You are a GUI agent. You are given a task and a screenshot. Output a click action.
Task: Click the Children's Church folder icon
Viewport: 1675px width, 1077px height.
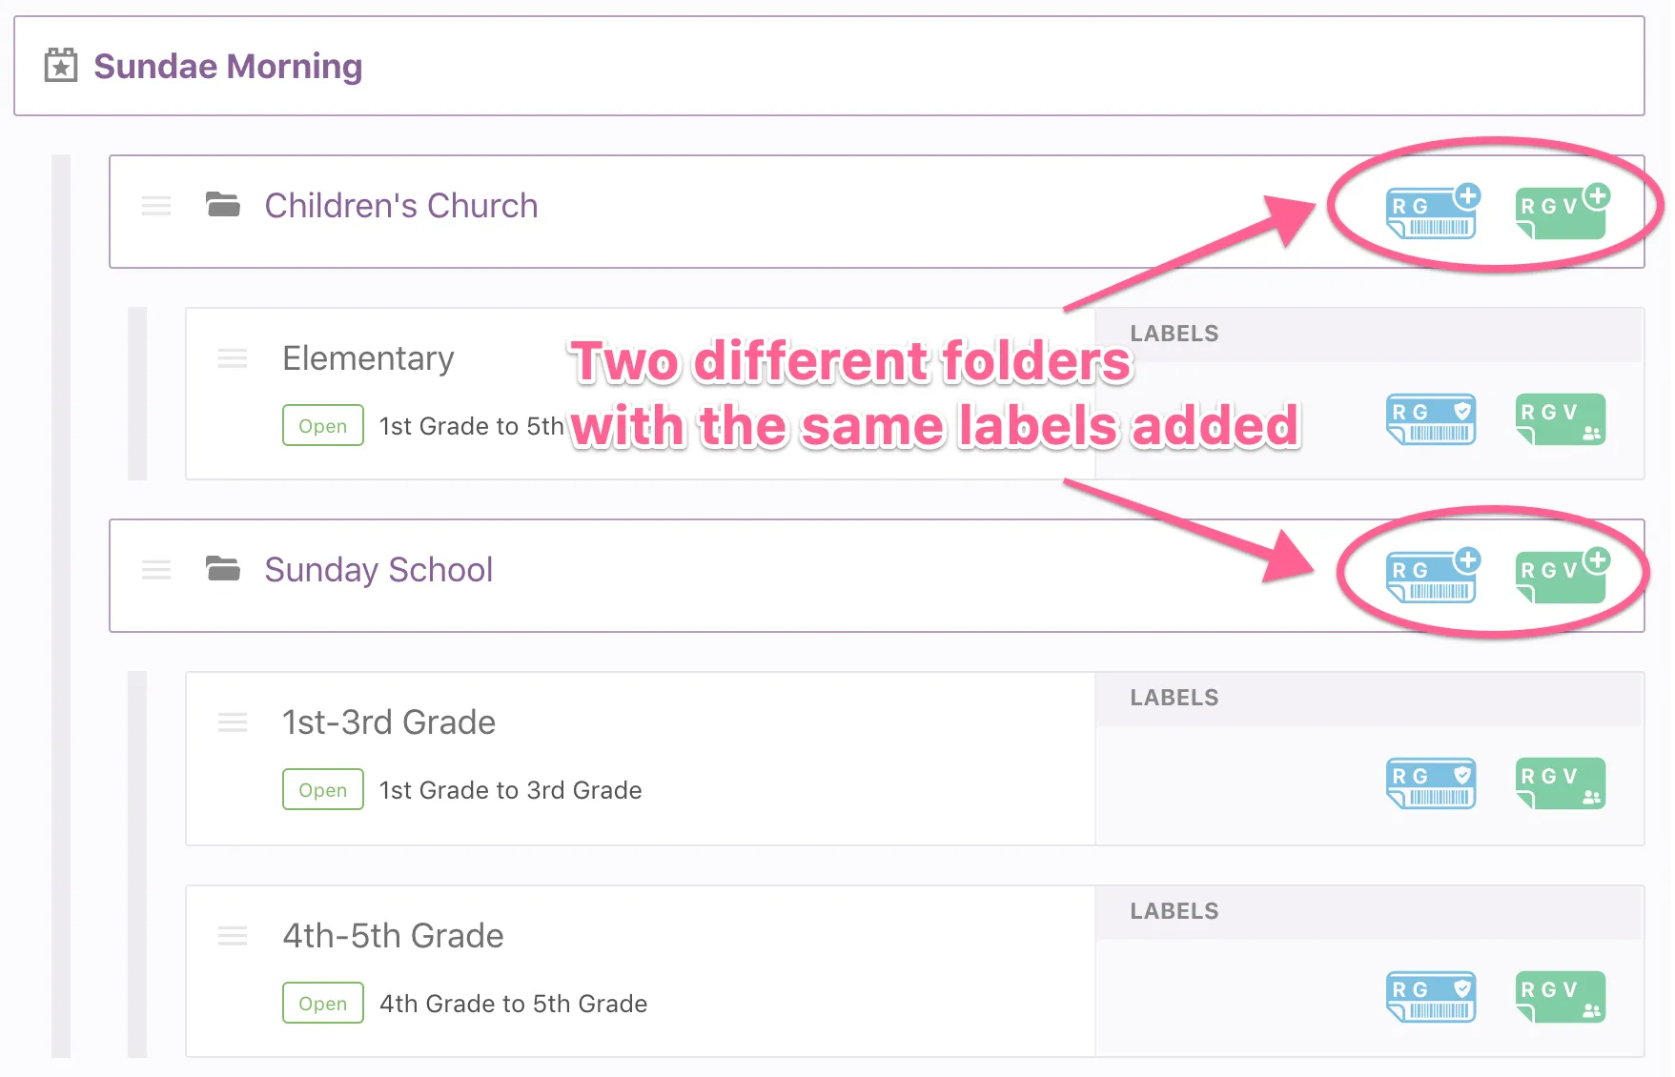point(223,205)
